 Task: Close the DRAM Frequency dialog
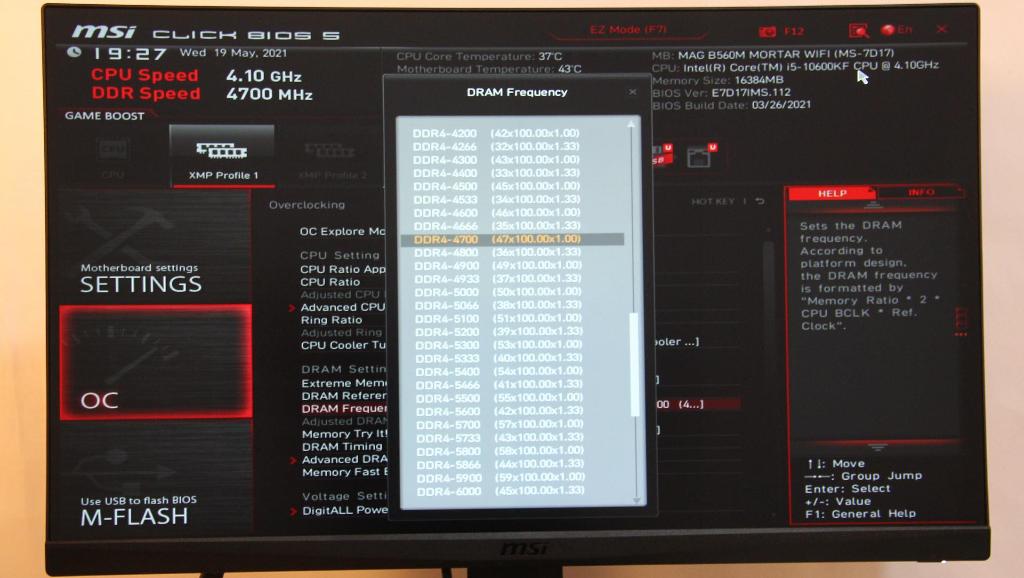point(633,92)
